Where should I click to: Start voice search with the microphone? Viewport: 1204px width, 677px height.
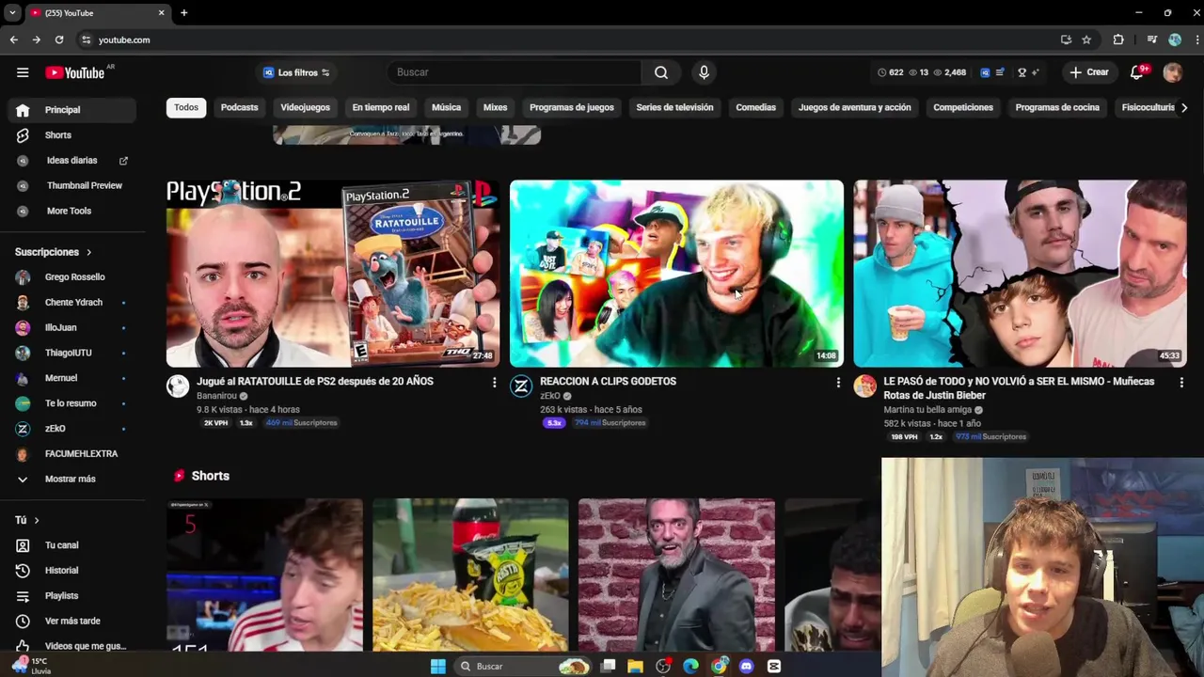(704, 72)
